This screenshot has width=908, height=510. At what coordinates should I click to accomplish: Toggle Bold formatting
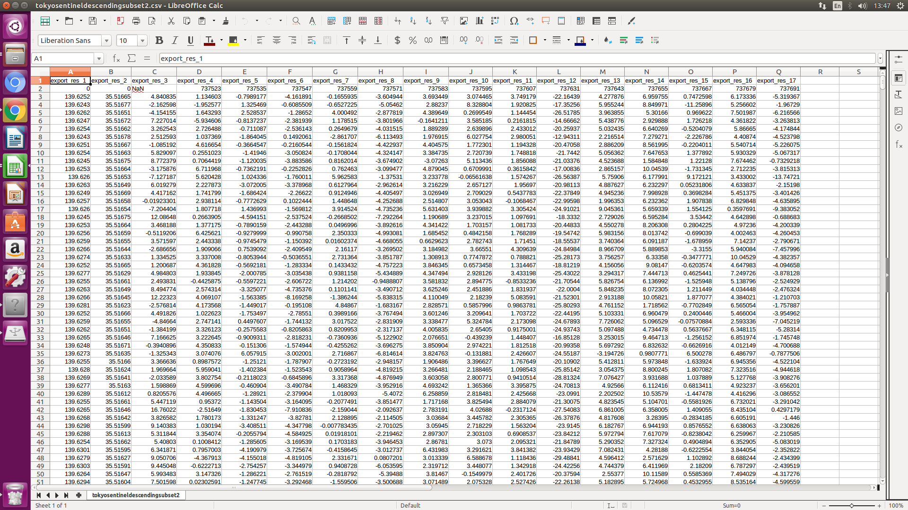pyautogui.click(x=159, y=41)
